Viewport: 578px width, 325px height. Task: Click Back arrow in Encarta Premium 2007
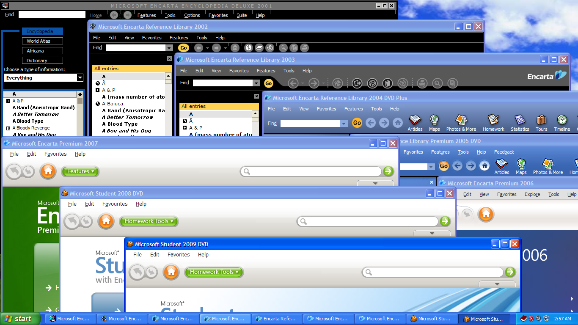(x=14, y=171)
